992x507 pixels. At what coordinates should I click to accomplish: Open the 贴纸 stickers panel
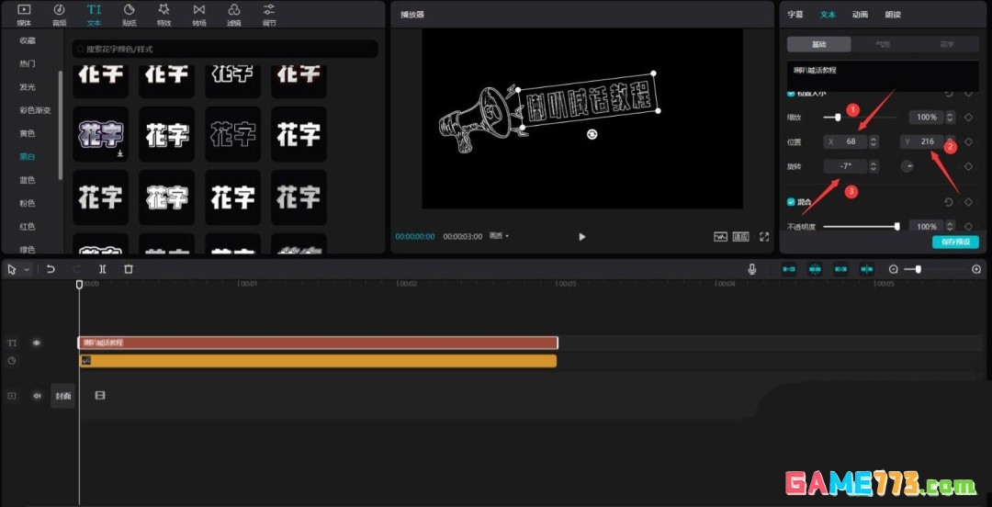[x=130, y=15]
